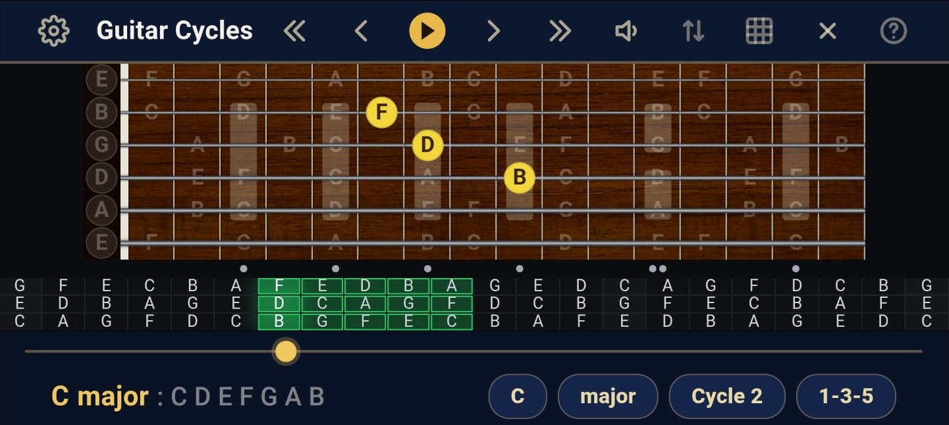Select the low E string label

101,243
